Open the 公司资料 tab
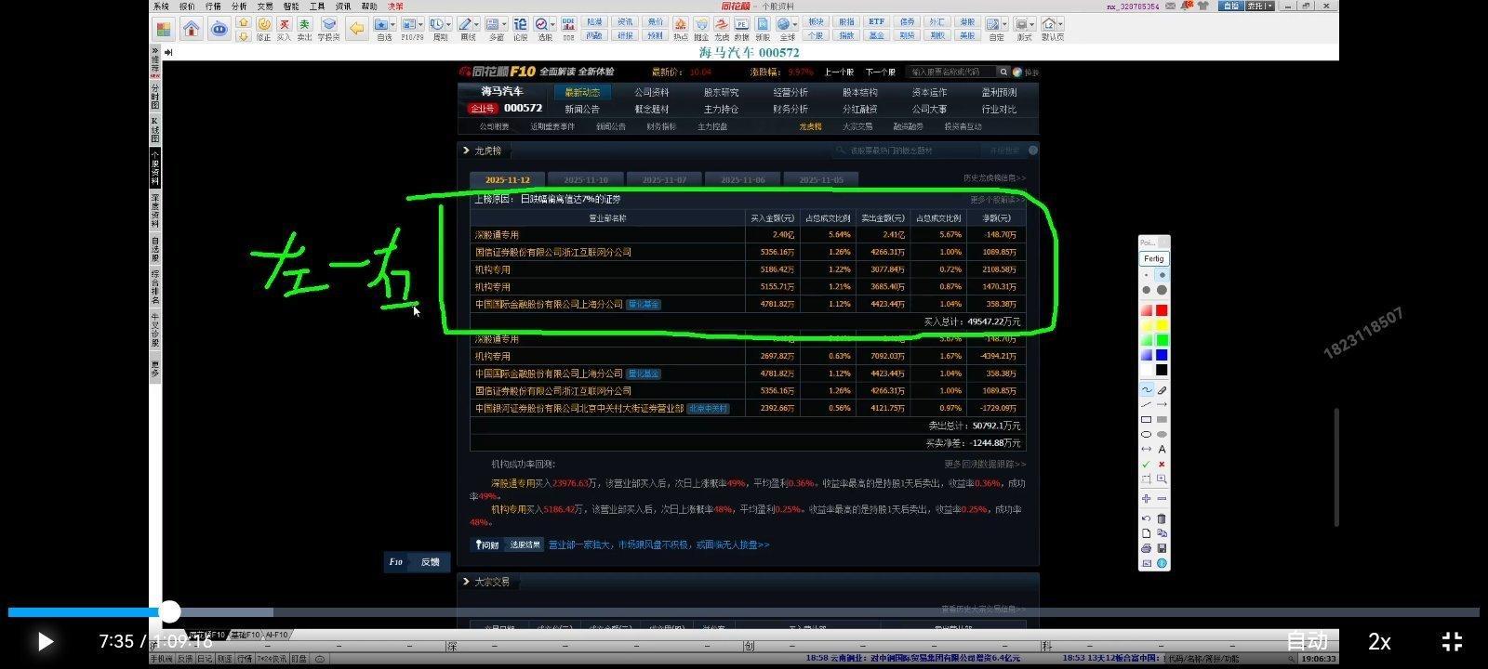 (652, 92)
